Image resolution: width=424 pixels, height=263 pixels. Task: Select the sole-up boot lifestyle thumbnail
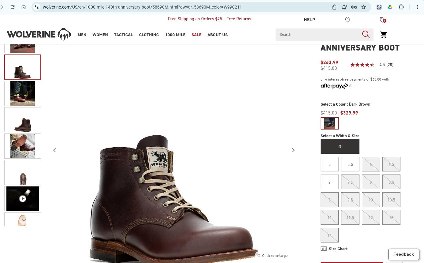point(23,146)
